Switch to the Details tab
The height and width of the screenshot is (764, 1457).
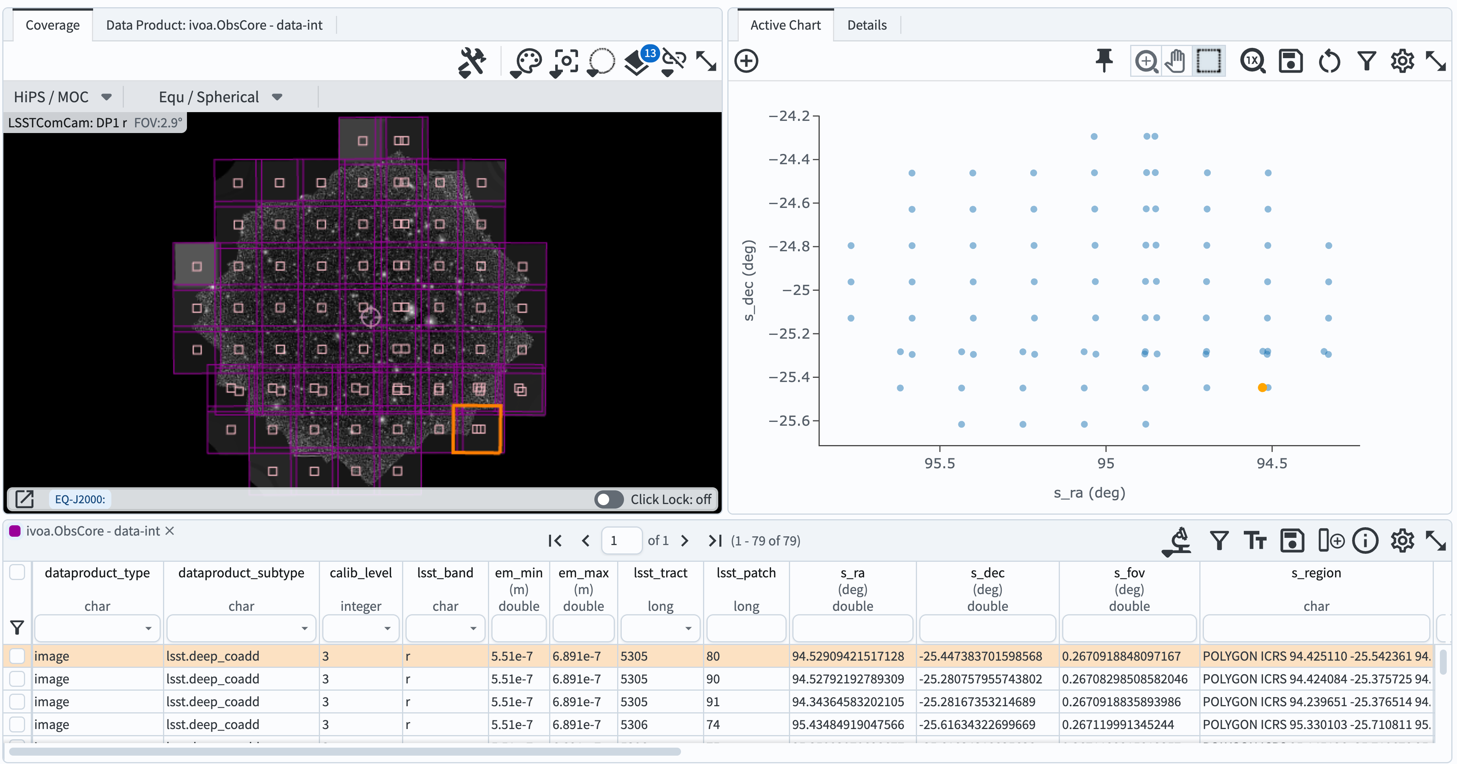click(866, 25)
